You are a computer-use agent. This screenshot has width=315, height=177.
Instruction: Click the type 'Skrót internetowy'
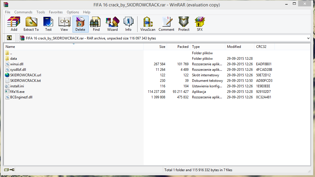(x=205, y=75)
